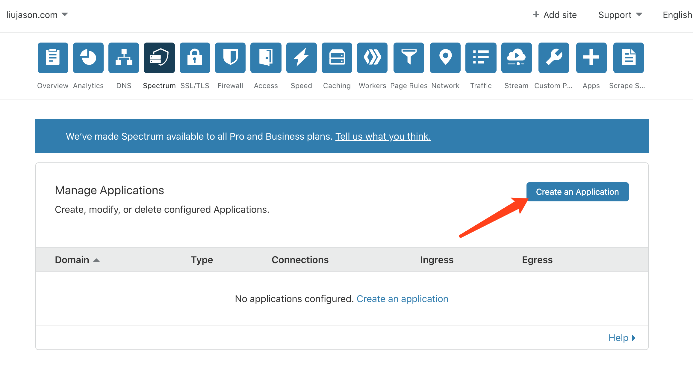Open the Caching drive icon

coord(337,58)
